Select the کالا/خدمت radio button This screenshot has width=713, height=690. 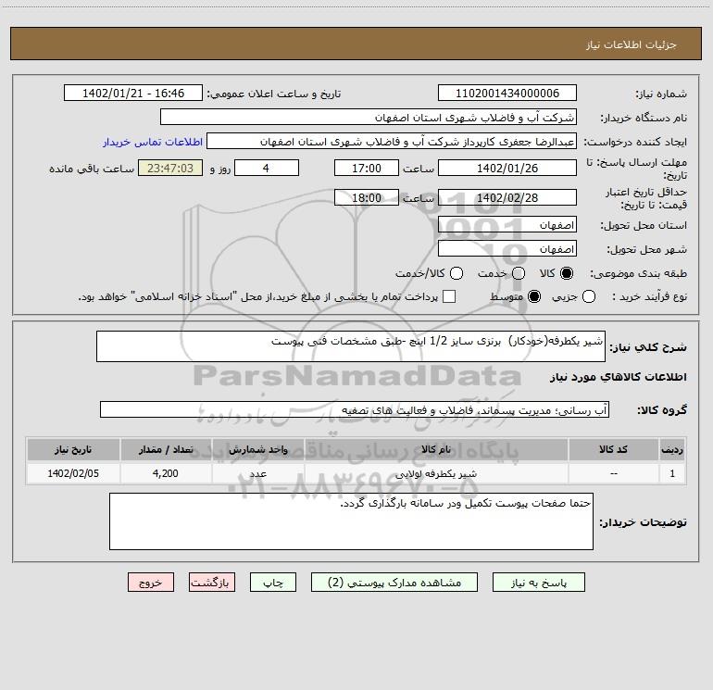coord(457,273)
